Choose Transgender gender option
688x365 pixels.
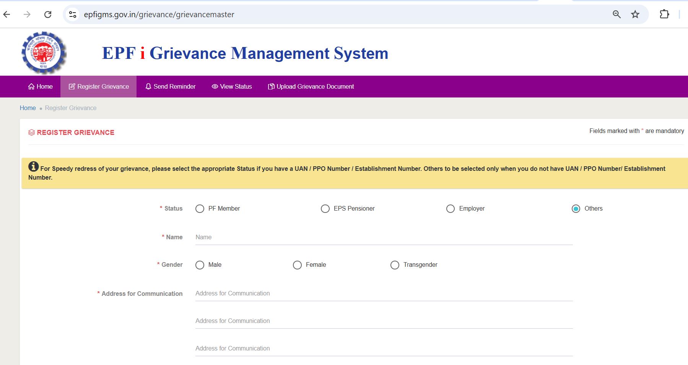pyautogui.click(x=395, y=265)
